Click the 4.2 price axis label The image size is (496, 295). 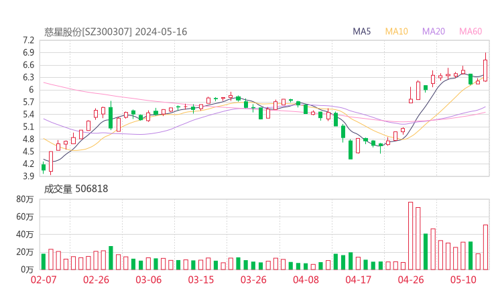(x=28, y=164)
